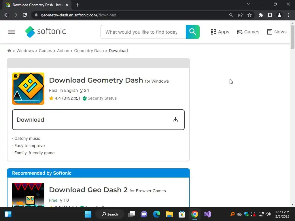Click the Geometry Dash app icon
This screenshot has width=295, height=221.
(28, 89)
